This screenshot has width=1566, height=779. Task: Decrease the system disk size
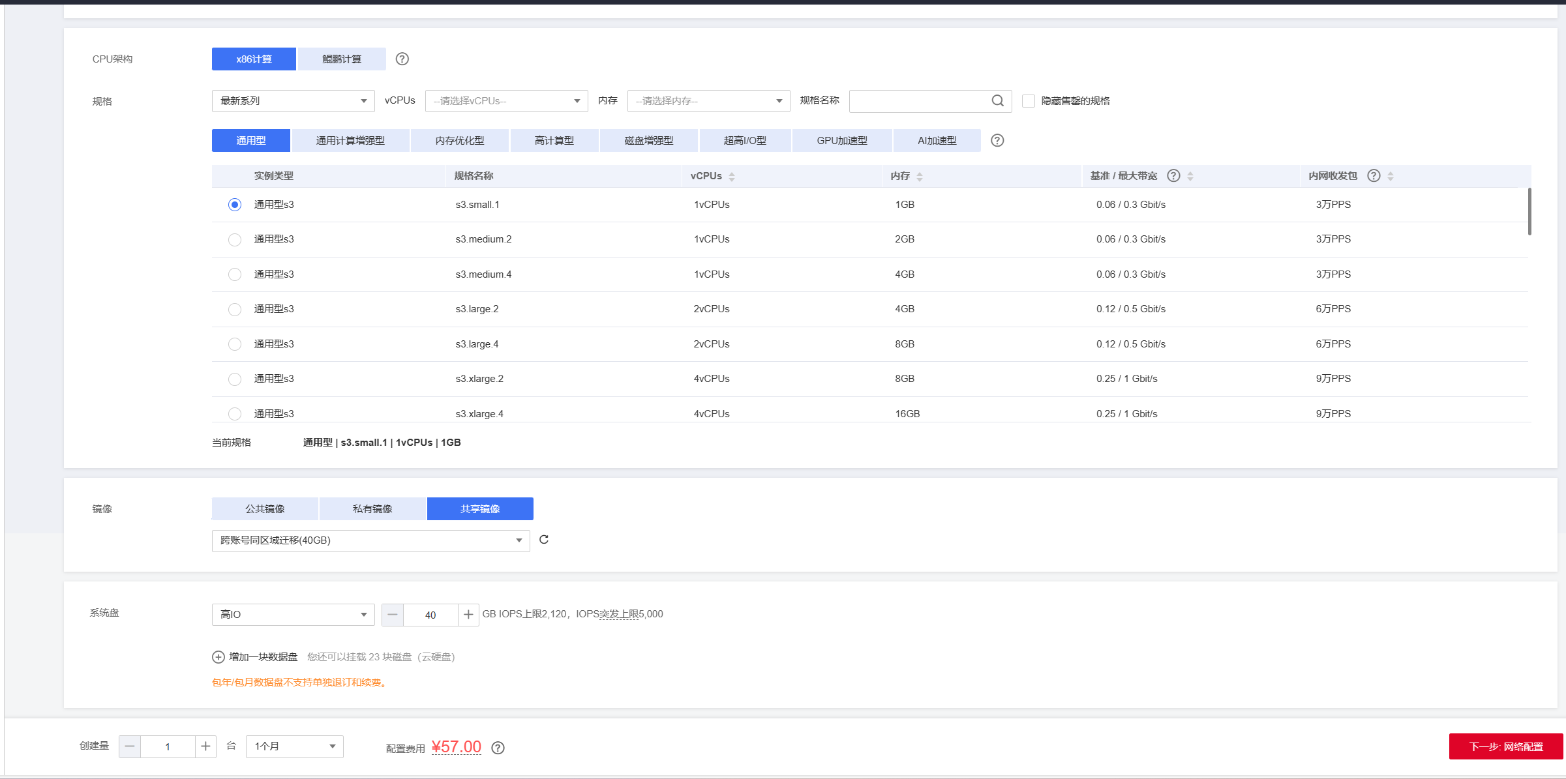[393, 615]
